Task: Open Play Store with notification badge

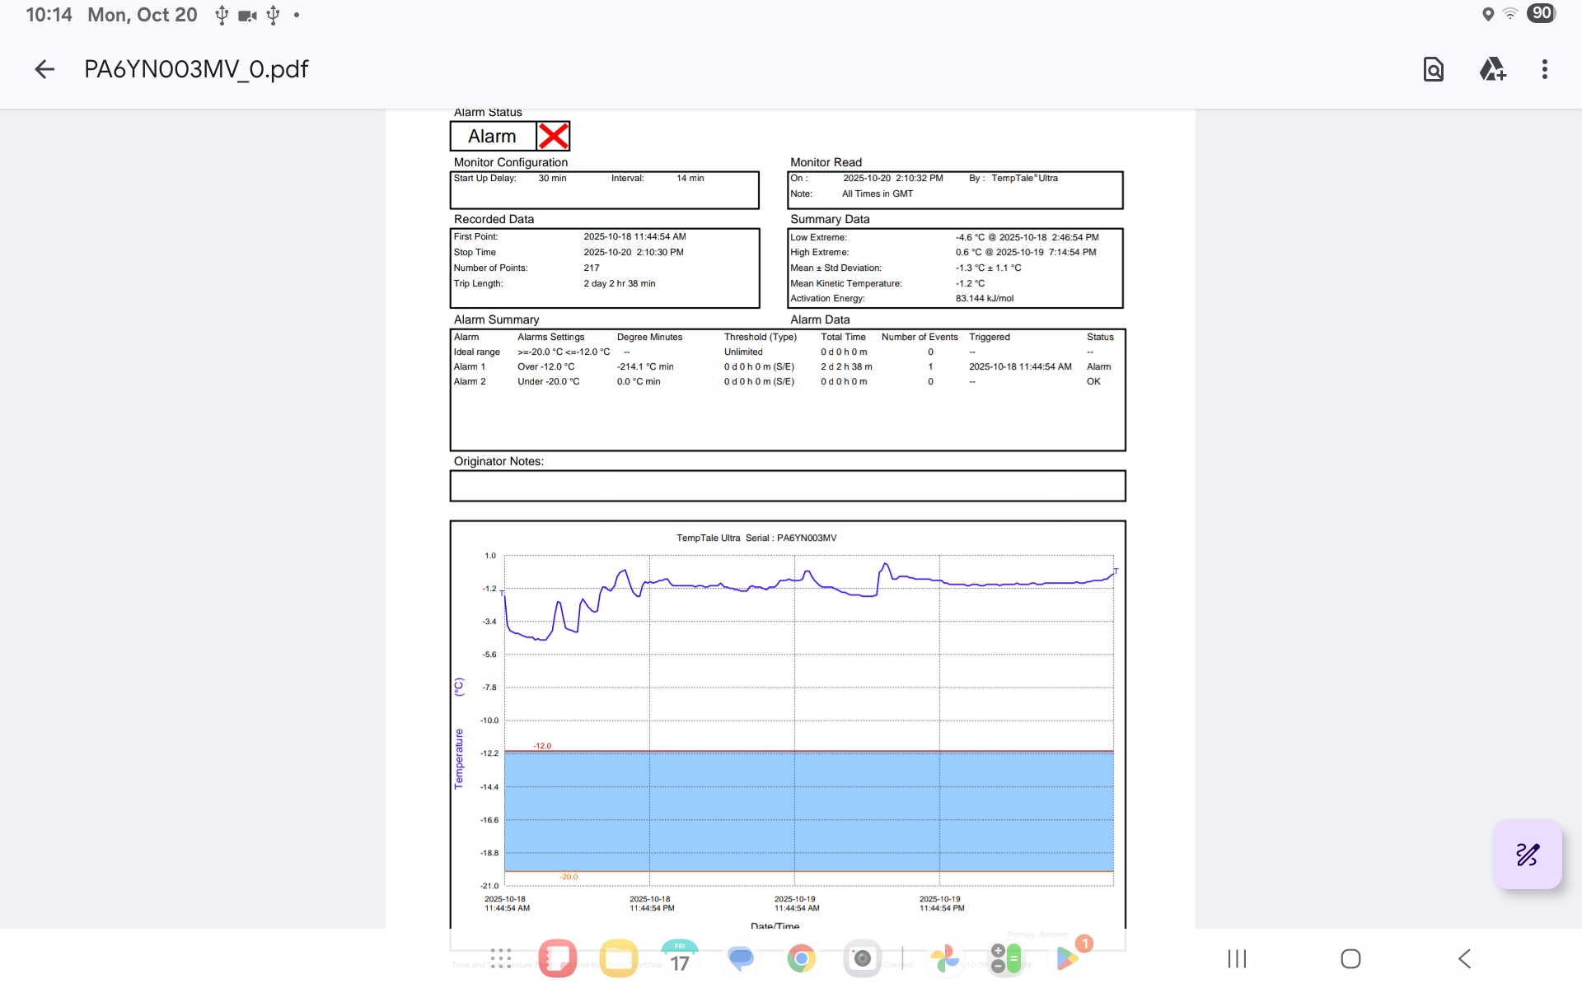Action: tap(1067, 958)
